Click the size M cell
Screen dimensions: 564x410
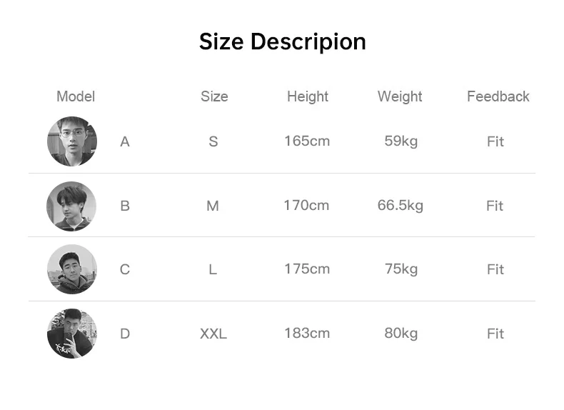click(213, 206)
